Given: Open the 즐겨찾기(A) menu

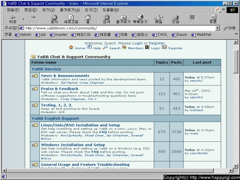Looking at the screenshot, I should 70,10.
